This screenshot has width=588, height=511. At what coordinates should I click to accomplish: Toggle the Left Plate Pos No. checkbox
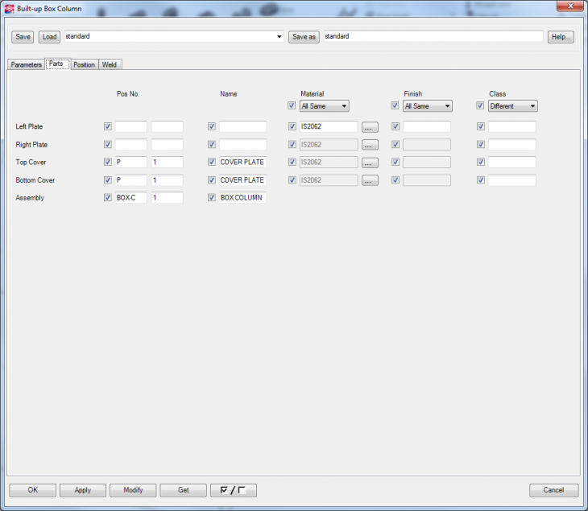108,126
